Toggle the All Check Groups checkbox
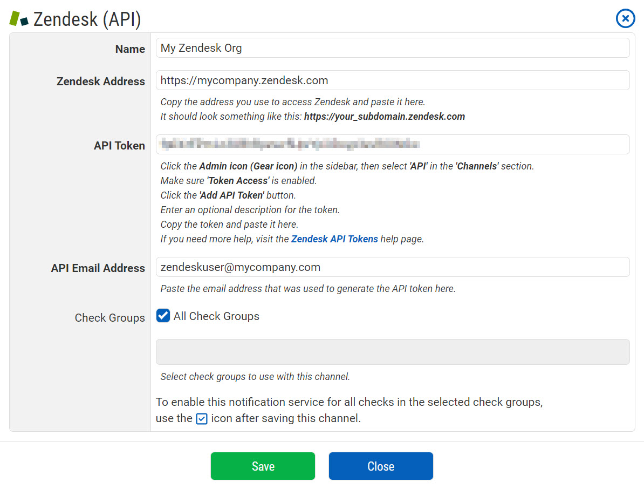Image resolution: width=644 pixels, height=489 pixels. pyautogui.click(x=163, y=316)
